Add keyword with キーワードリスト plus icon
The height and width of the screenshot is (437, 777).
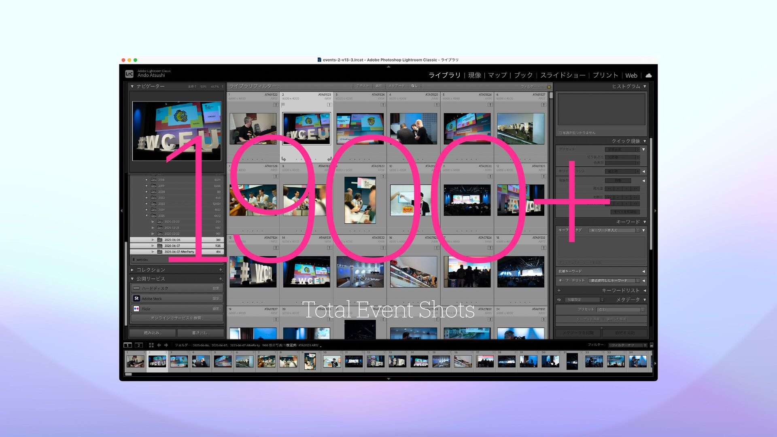(559, 290)
